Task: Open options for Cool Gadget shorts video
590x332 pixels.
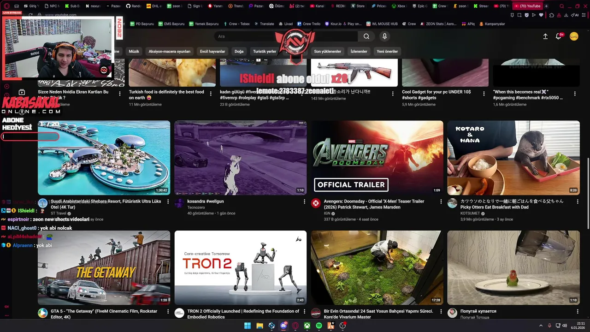Action: pyautogui.click(x=484, y=93)
